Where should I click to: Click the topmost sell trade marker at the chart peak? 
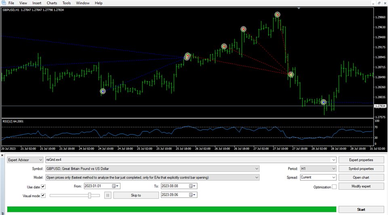(278, 15)
